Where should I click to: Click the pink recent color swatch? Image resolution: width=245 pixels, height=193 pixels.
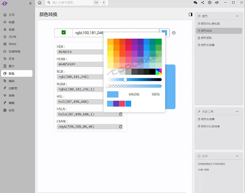122,104
